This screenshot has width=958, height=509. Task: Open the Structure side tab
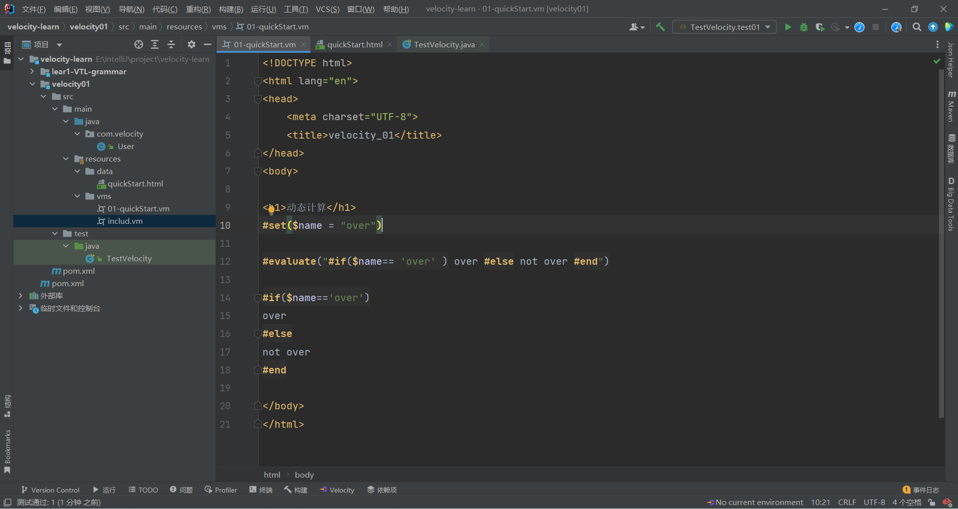[x=7, y=406]
